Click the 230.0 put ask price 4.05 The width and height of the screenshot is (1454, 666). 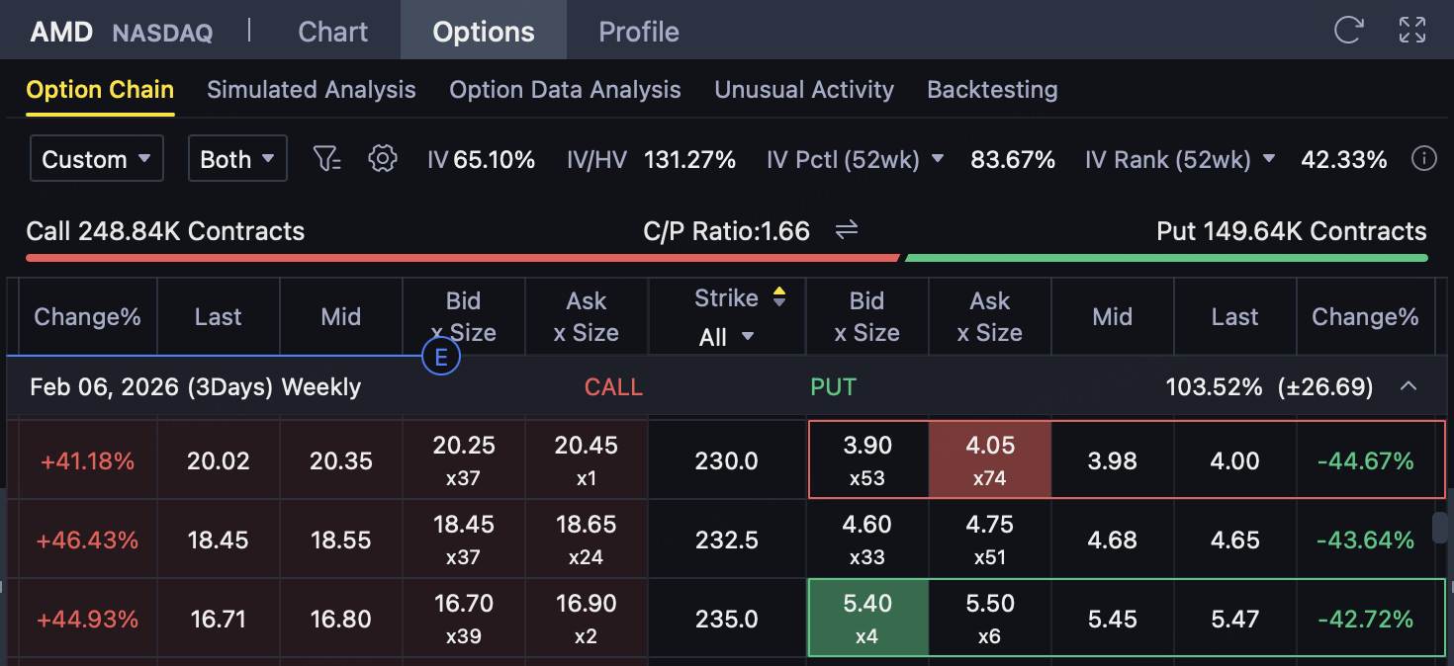point(989,459)
